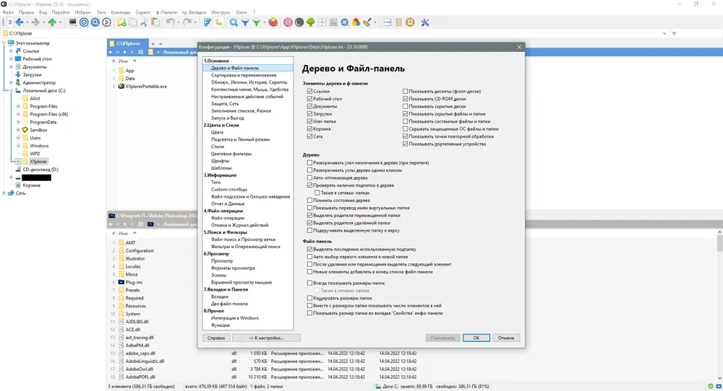723x391 pixels.
Task: Click the paintbrush icon in toolbar
Action: (x=367, y=22)
